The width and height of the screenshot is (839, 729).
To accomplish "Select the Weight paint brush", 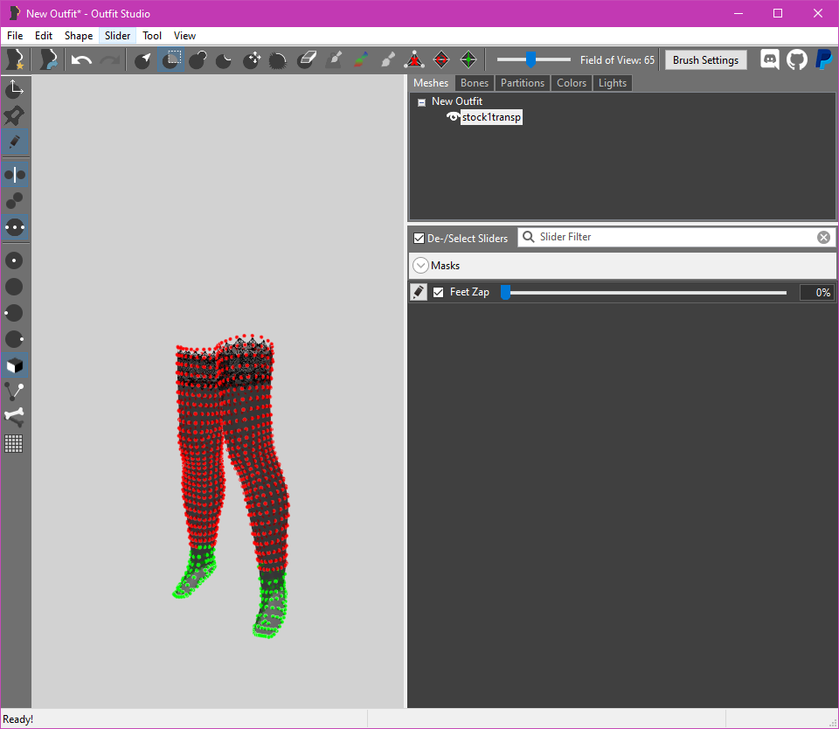I will [334, 59].
